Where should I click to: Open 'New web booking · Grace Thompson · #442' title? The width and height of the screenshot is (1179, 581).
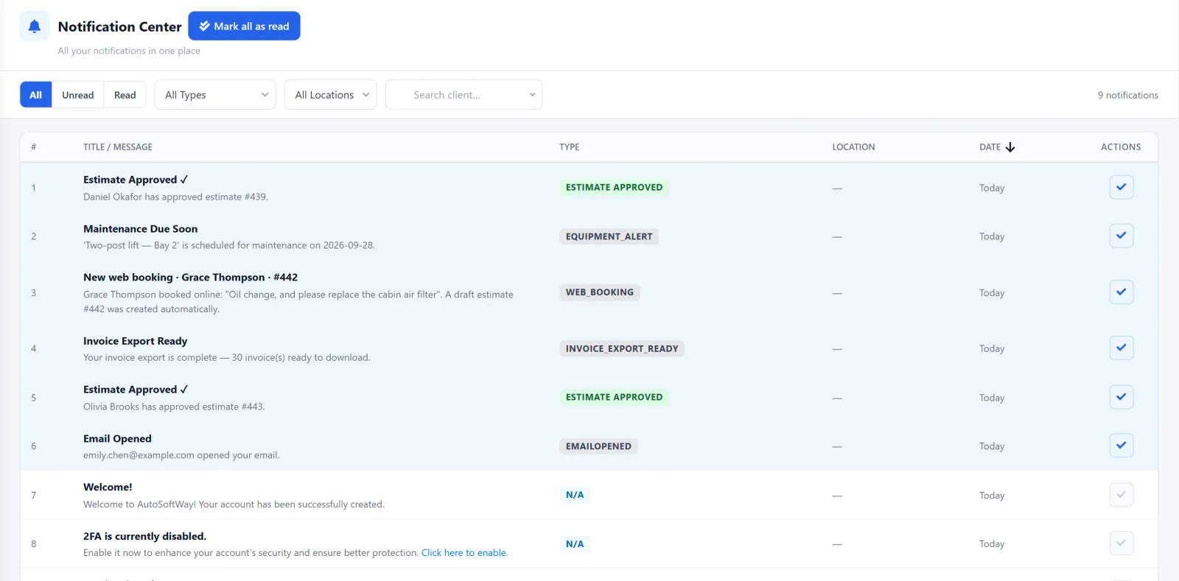(x=190, y=278)
